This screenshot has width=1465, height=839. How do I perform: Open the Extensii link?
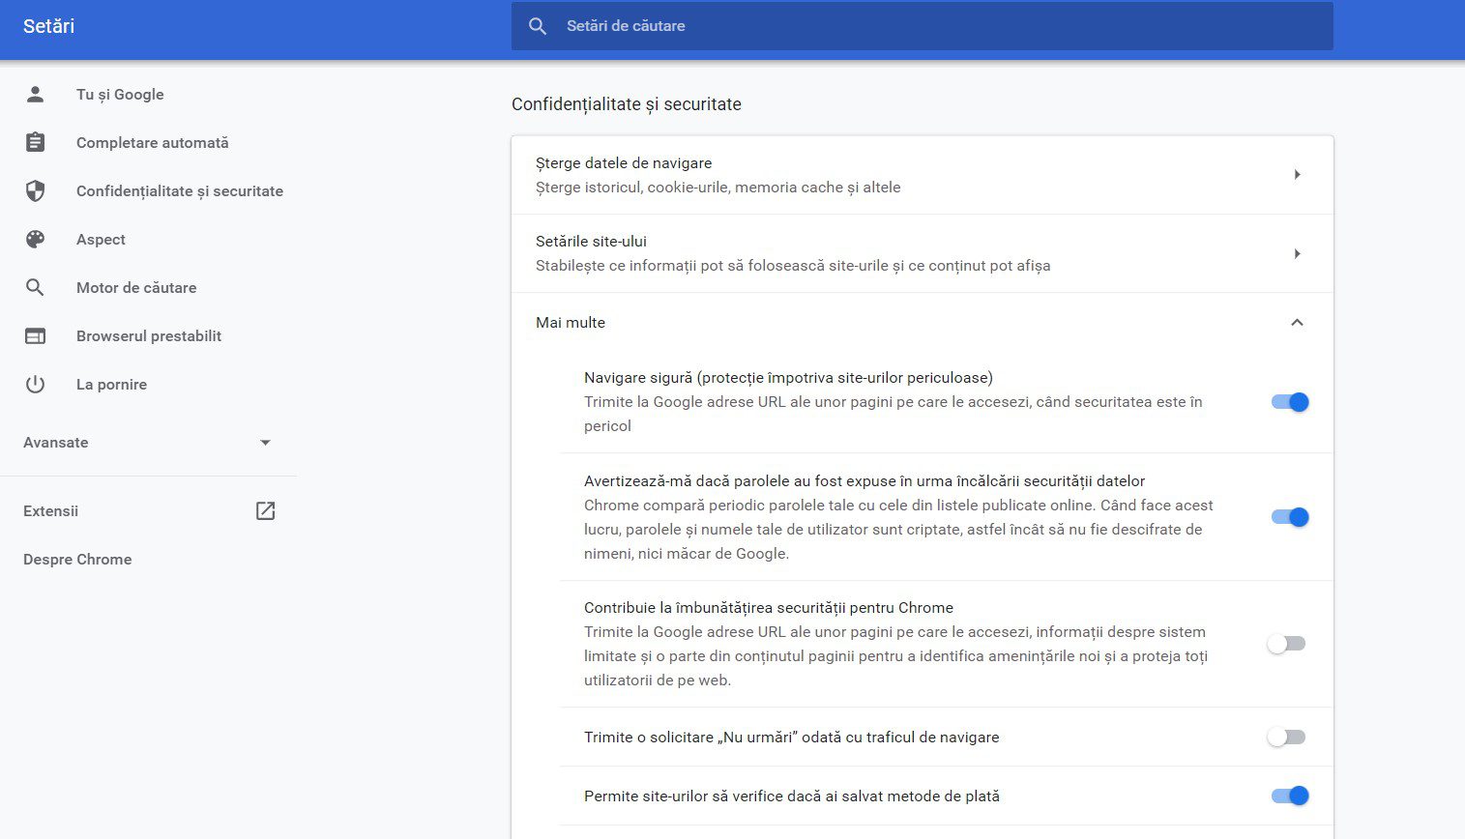(x=50, y=510)
